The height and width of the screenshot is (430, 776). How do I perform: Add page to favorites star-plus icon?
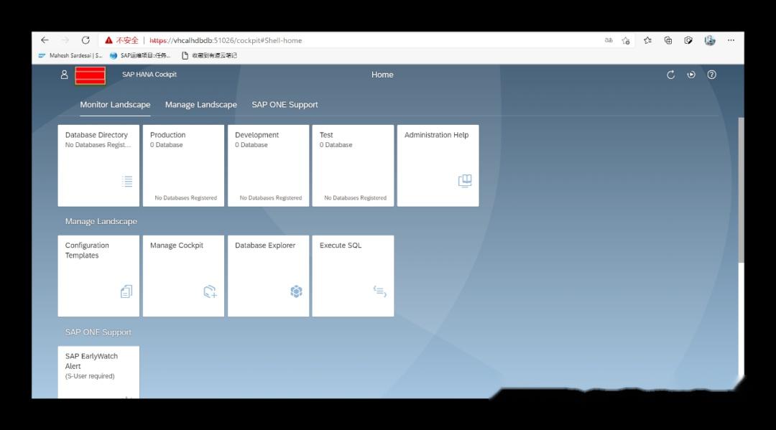coord(626,40)
